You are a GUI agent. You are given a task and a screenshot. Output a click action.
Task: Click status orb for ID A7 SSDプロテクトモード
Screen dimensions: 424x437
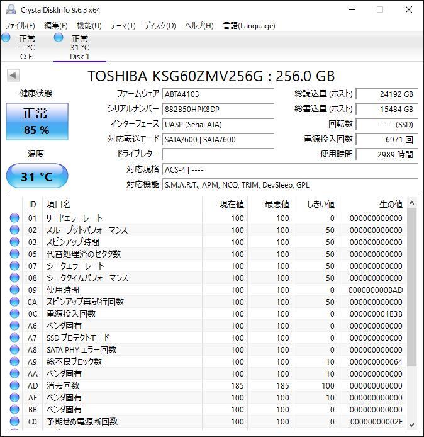(14, 338)
